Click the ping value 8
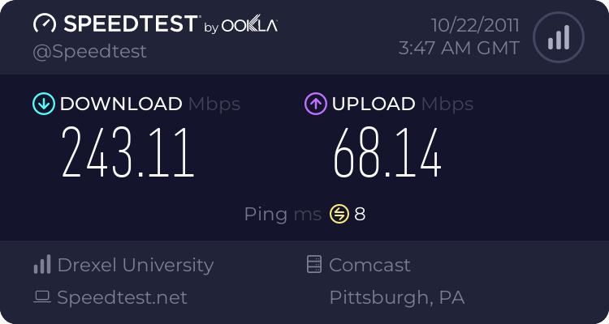The image size is (609, 324). [x=360, y=214]
